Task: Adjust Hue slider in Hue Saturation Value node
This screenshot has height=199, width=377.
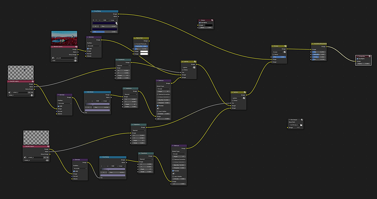Action: [319, 52]
